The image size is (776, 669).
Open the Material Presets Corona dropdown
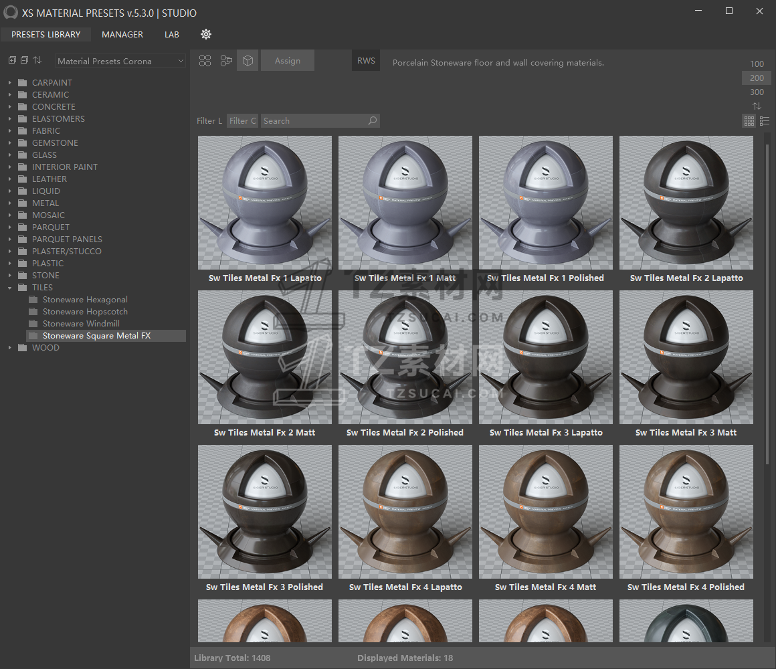coord(120,61)
